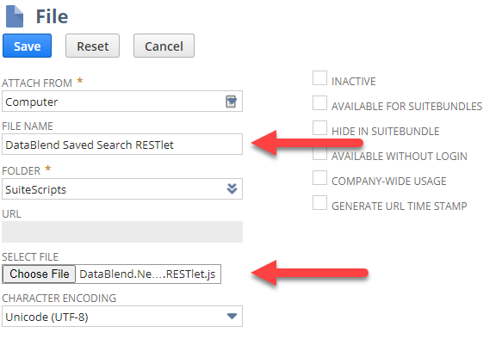Click the selected file name DataBlend.Ne....RESTlet.js

[147, 274]
